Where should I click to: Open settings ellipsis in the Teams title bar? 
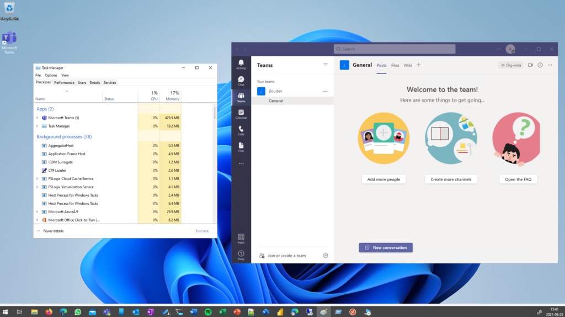pyautogui.click(x=498, y=49)
